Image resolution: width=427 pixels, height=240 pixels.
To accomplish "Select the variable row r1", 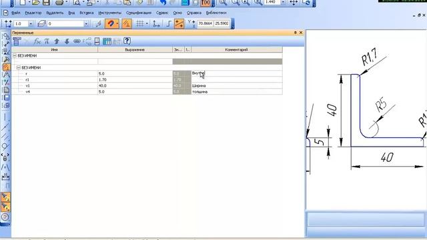I will coord(147,80).
